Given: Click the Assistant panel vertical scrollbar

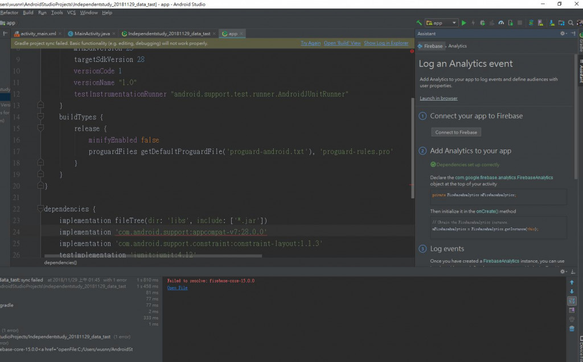Looking at the screenshot, I should coord(576,116).
